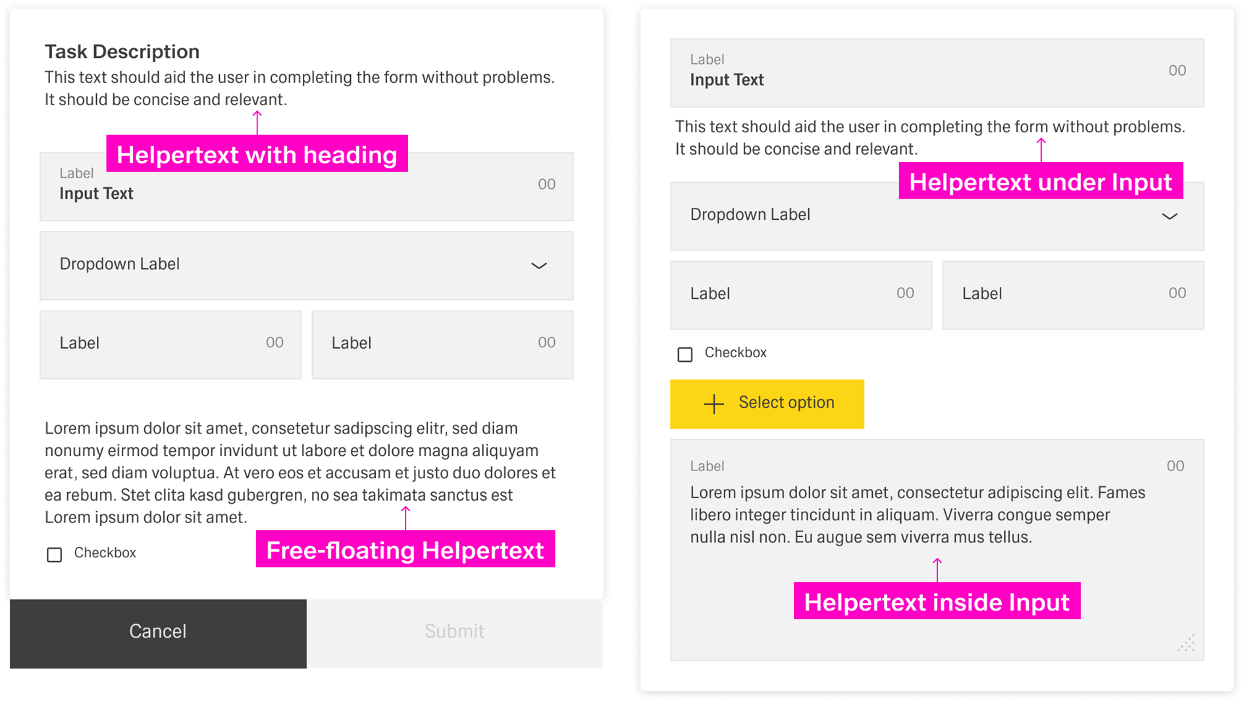This screenshot has height=702, width=1244.
Task: Click the resize handle of the textarea
Action: point(1186,643)
